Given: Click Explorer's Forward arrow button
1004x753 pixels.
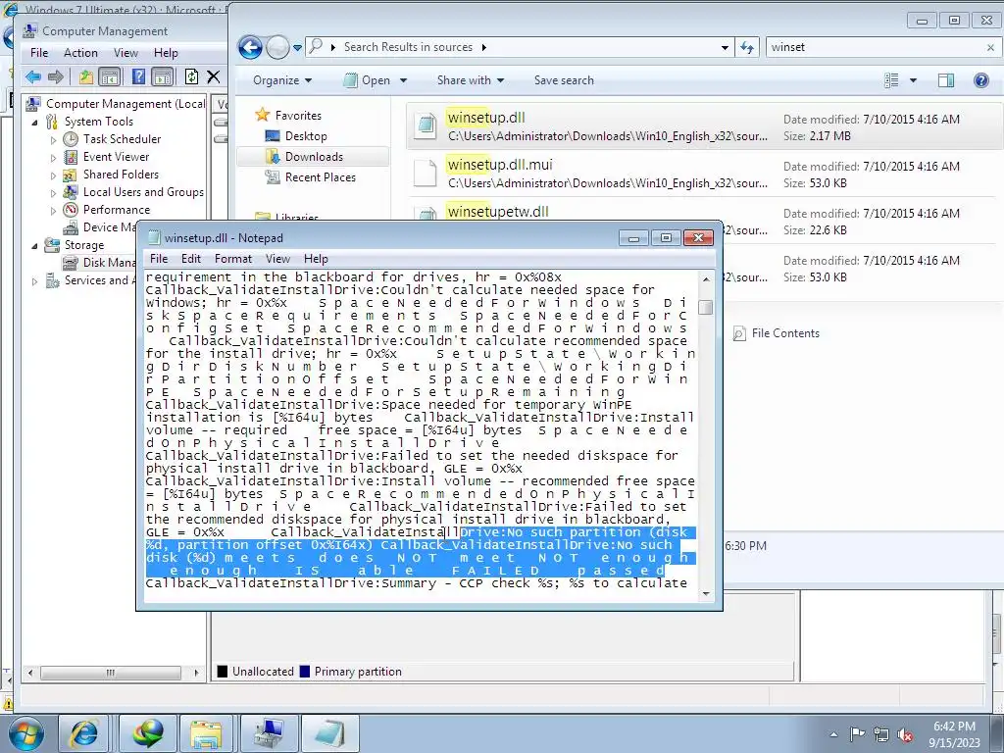Looking at the screenshot, I should click(x=277, y=47).
